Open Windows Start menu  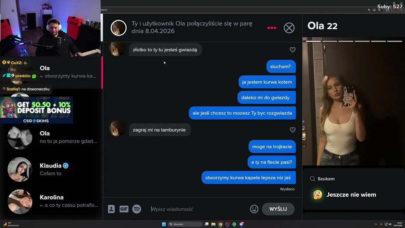click(x=164, y=224)
